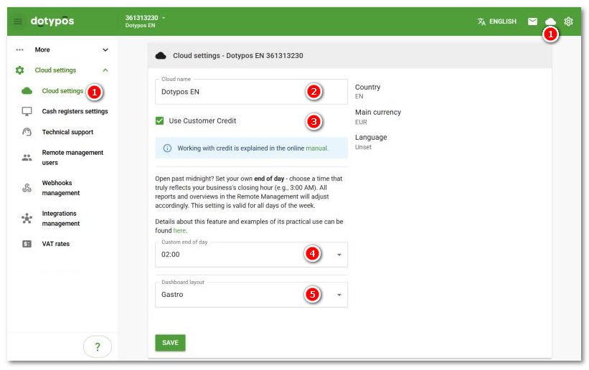Click the translate language icon
589x370 pixels.
(x=481, y=22)
